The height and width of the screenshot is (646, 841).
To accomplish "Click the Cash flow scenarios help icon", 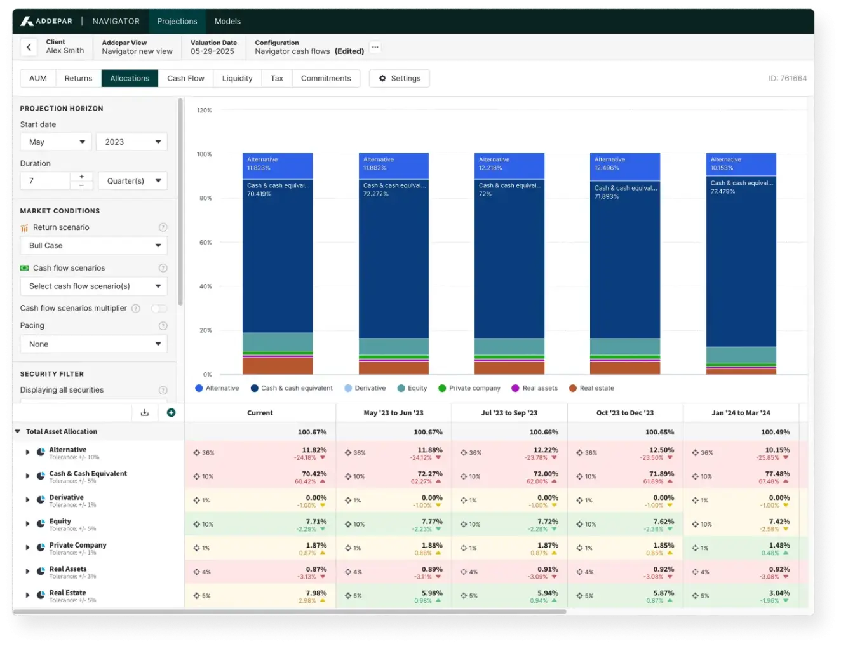I will pyautogui.click(x=163, y=268).
